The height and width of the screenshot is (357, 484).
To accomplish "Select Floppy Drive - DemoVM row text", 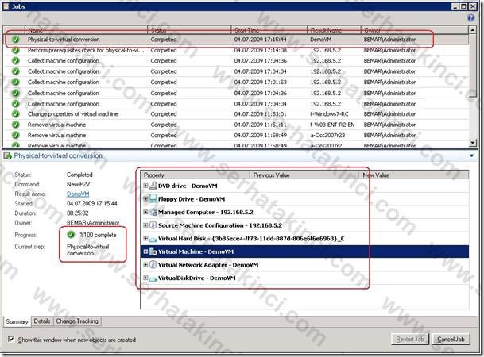I will [192, 199].
